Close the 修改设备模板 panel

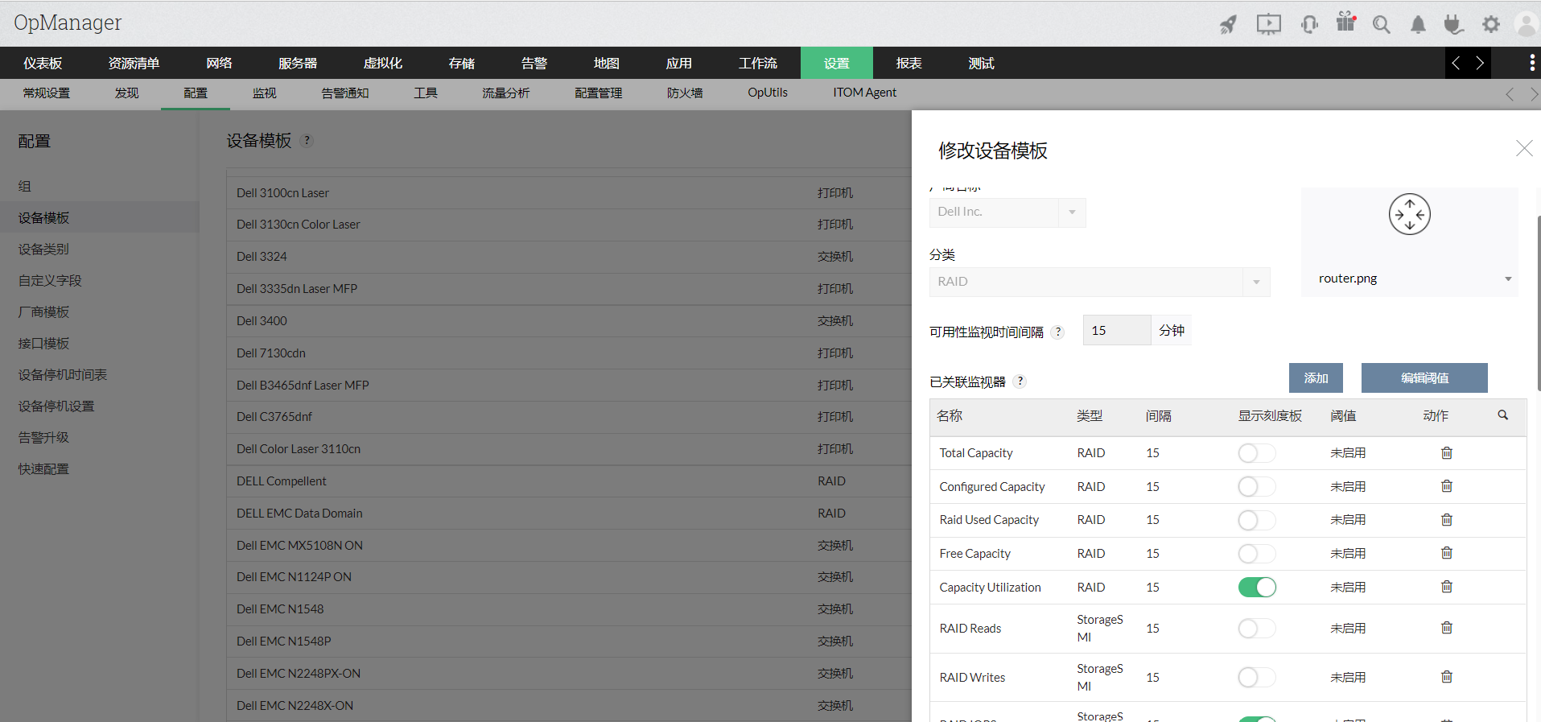1524,148
